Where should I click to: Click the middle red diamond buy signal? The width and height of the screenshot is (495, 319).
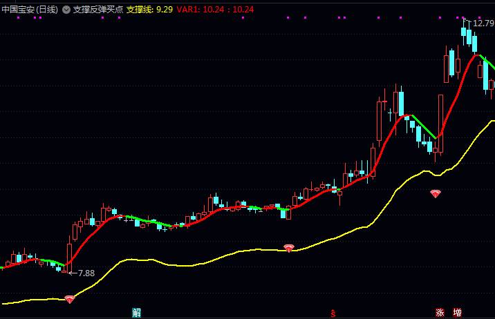click(289, 247)
